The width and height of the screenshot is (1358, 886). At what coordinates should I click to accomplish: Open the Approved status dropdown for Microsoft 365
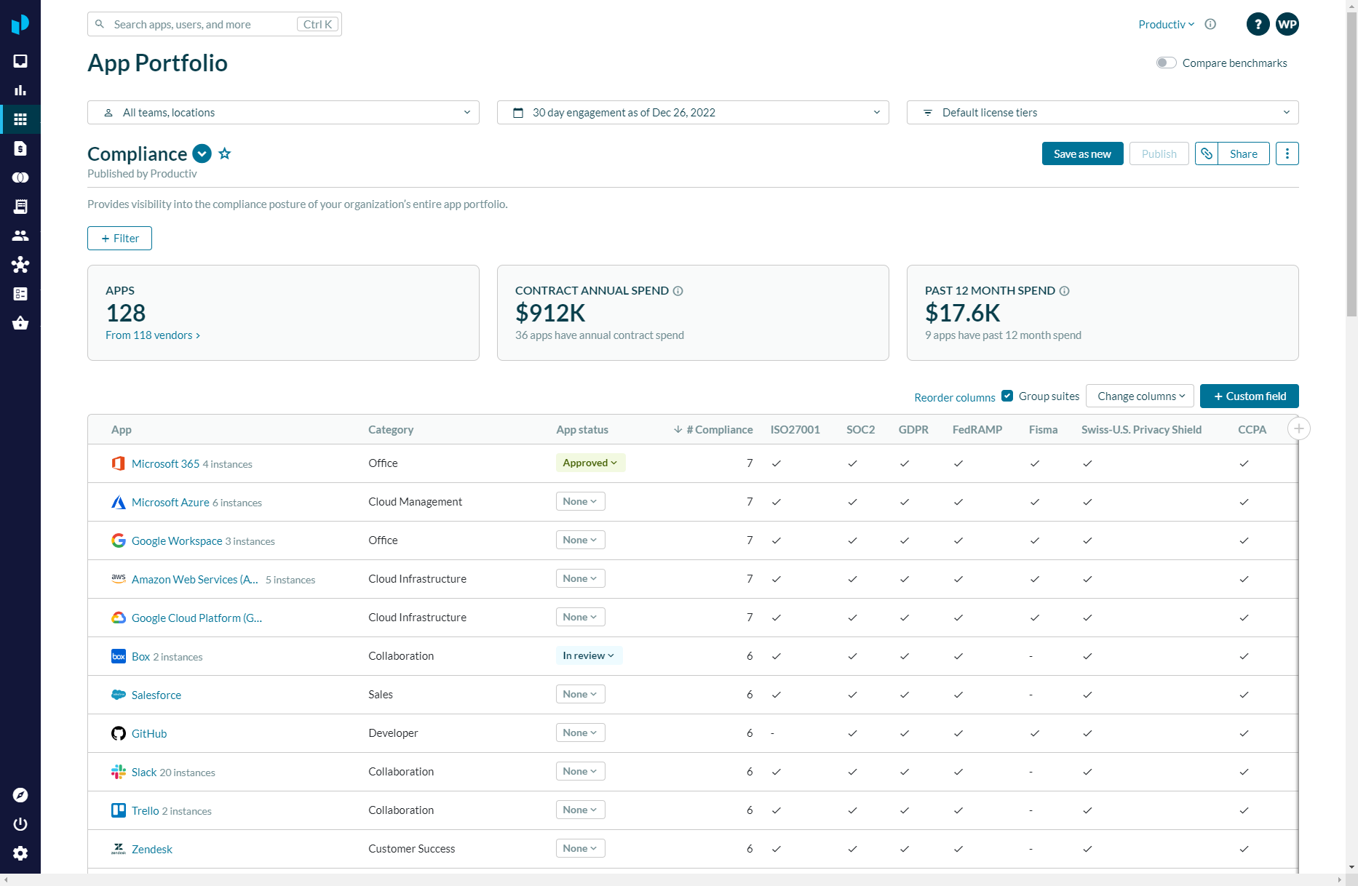pyautogui.click(x=590, y=463)
